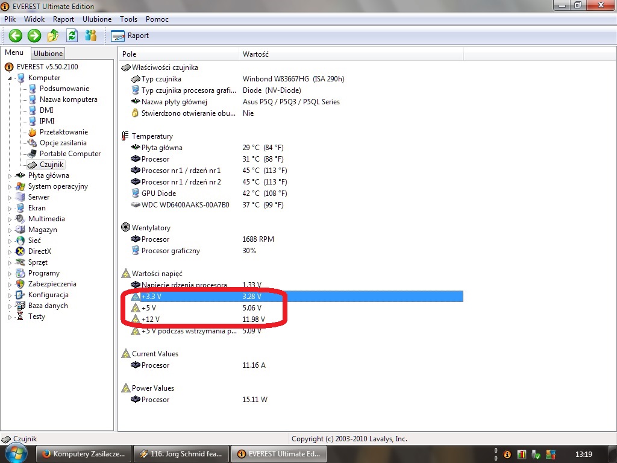Click the green Forward arrow icon
The height and width of the screenshot is (463, 617).
pyautogui.click(x=34, y=36)
